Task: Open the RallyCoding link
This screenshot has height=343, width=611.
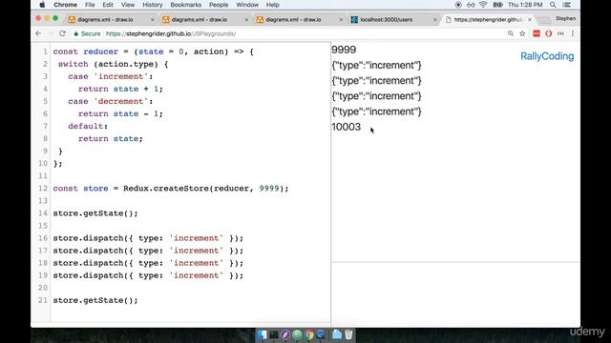Action: click(x=547, y=56)
